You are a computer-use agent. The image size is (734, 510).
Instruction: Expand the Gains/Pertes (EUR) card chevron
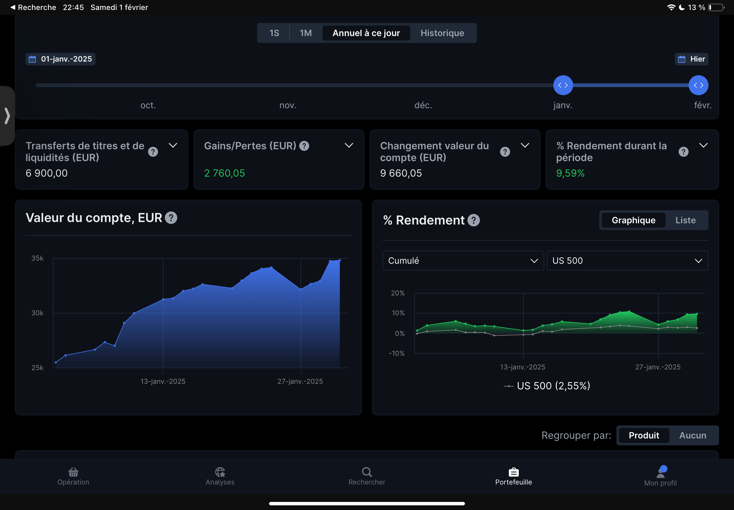tap(349, 146)
